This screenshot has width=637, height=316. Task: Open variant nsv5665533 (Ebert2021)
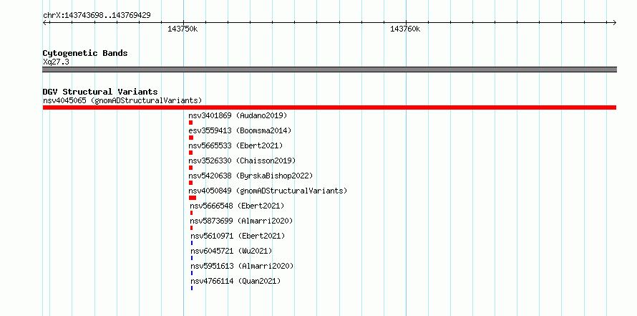pyautogui.click(x=235, y=145)
